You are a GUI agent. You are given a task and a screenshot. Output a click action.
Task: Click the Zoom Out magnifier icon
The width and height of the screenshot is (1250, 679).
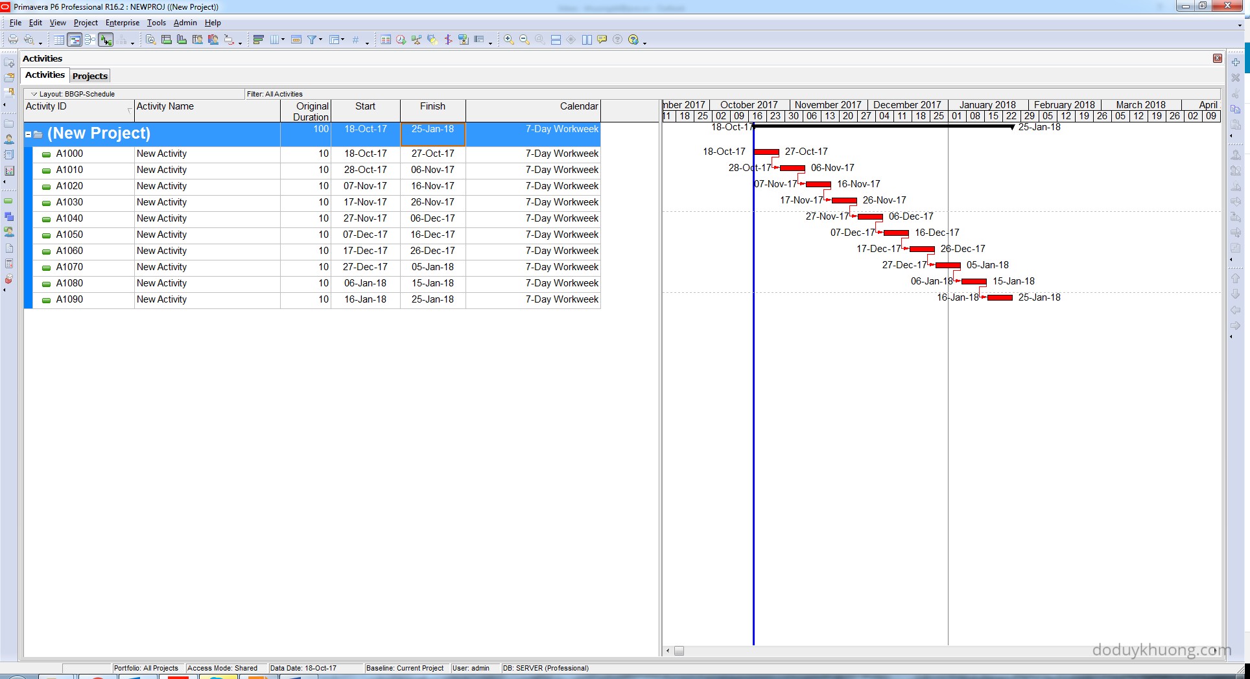525,40
